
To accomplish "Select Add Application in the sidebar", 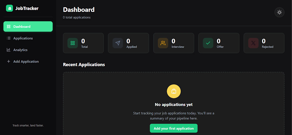I will pyautogui.click(x=28, y=61).
